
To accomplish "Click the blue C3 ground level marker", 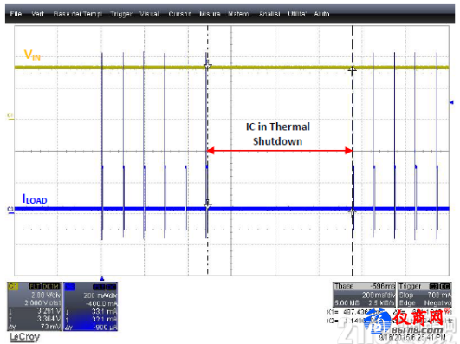I will (x=10, y=210).
